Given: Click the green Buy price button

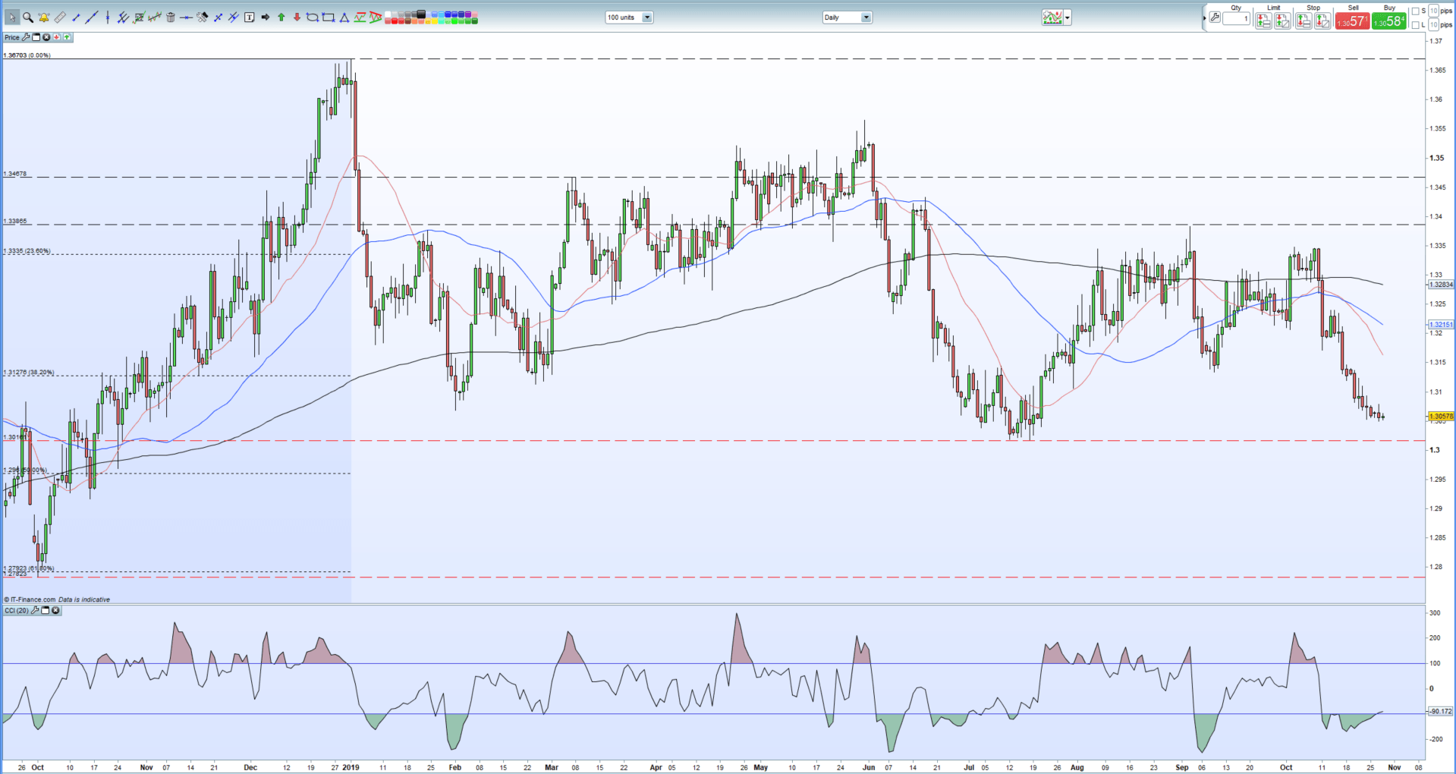Looking at the screenshot, I should 1389,20.
